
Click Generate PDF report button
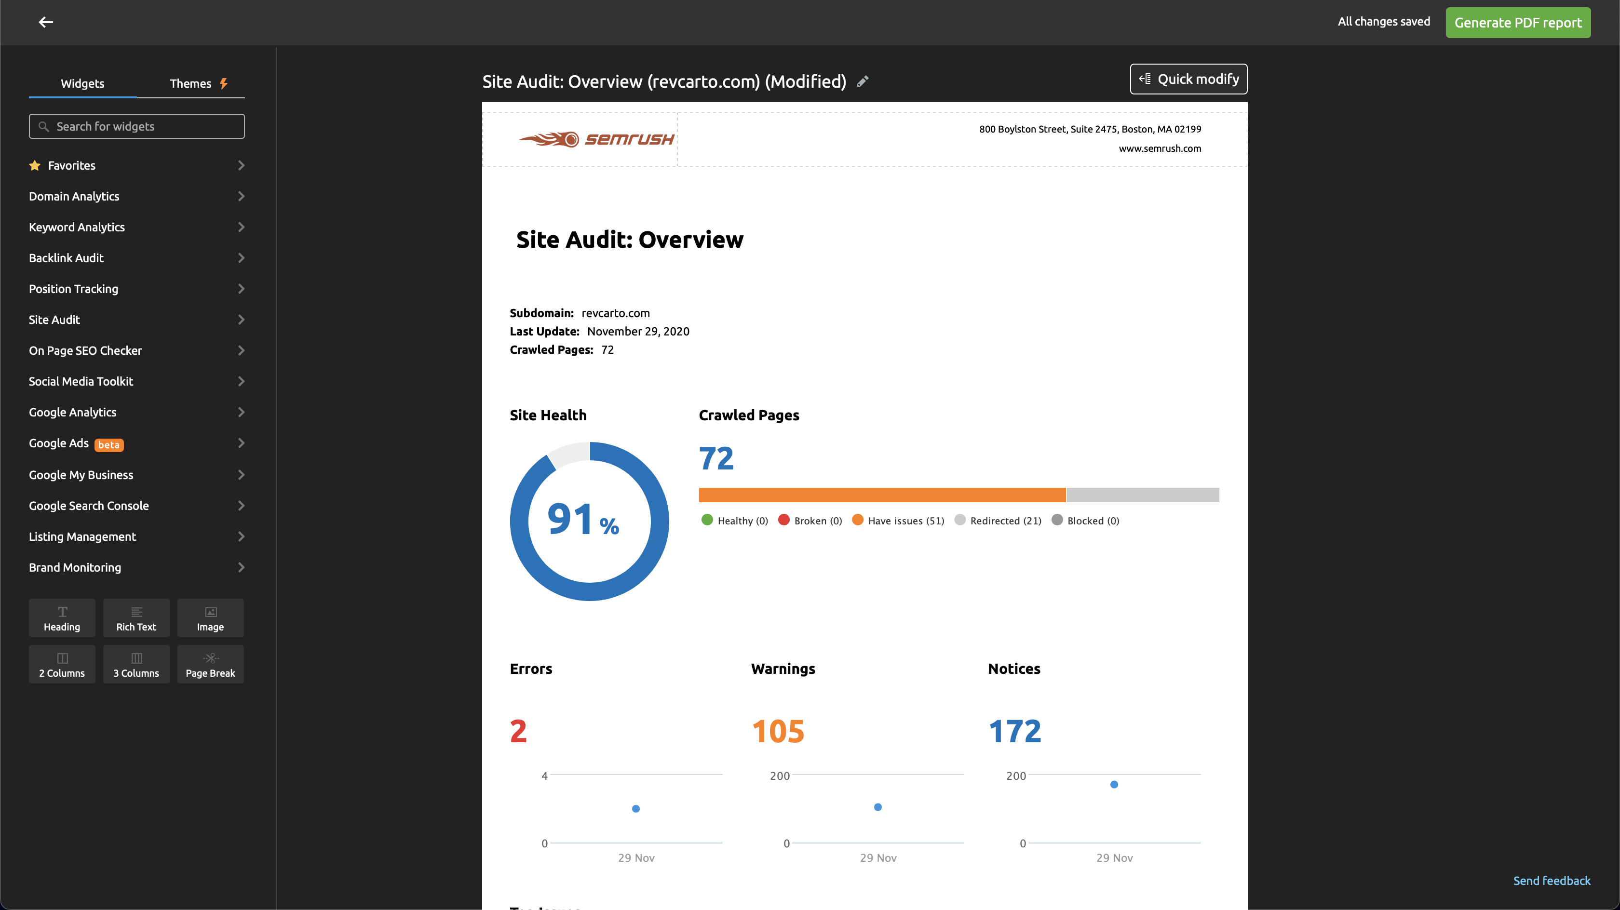coord(1519,22)
